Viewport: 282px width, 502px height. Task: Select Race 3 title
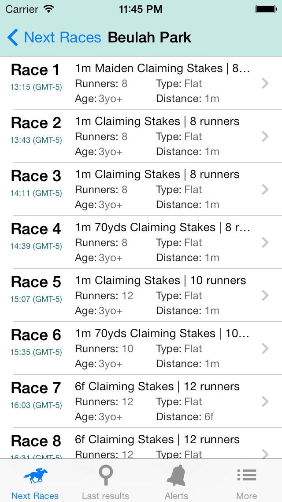point(36,176)
